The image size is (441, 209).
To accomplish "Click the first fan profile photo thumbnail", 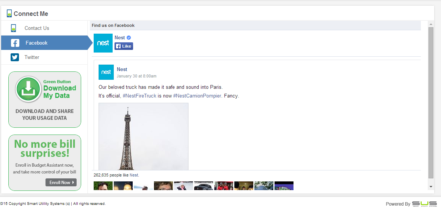I will click(x=103, y=186).
